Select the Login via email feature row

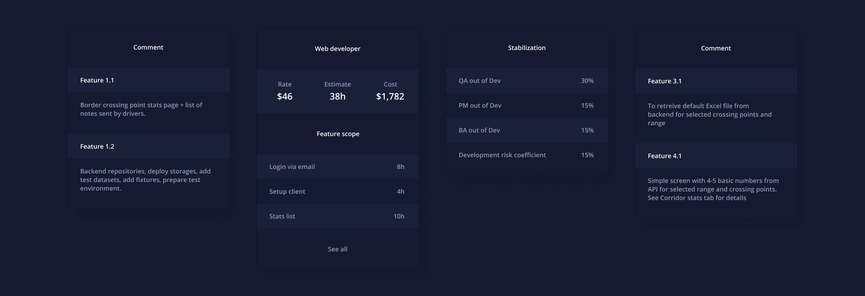click(337, 167)
